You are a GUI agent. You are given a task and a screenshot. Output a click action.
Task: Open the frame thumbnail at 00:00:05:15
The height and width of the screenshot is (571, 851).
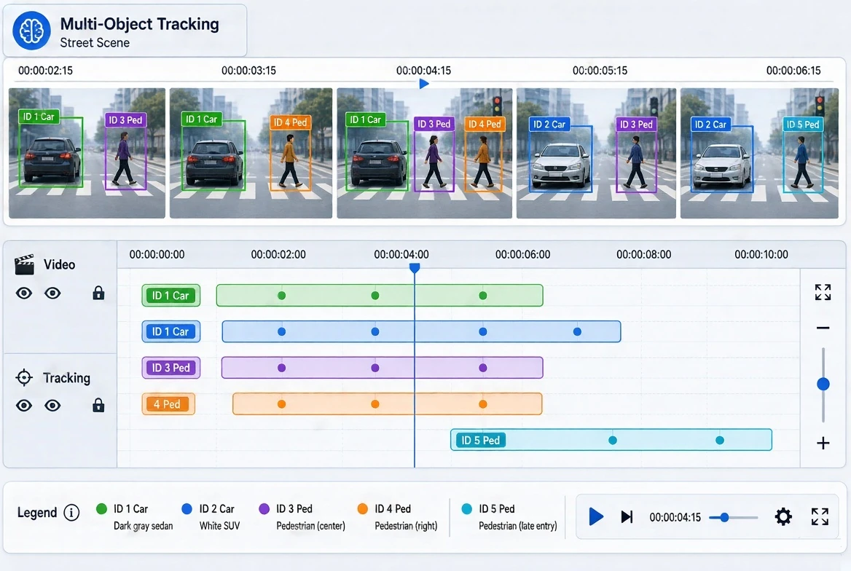pyautogui.click(x=596, y=153)
